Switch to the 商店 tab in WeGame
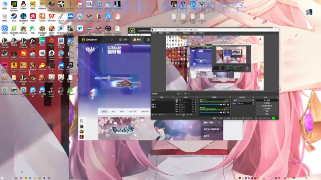The height and width of the screenshot is (180, 321). click(137, 40)
